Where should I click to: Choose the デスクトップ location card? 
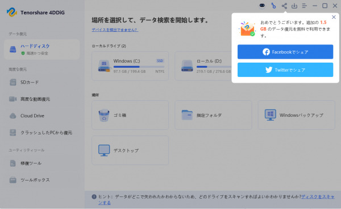click(x=130, y=150)
